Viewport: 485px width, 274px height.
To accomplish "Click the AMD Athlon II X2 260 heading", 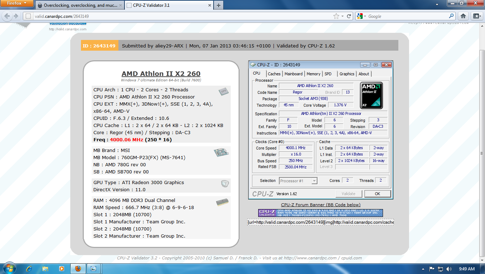I will 161,74.
